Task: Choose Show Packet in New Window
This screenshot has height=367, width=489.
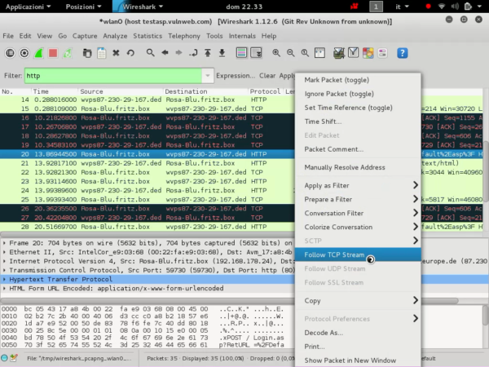Action: coord(358,360)
